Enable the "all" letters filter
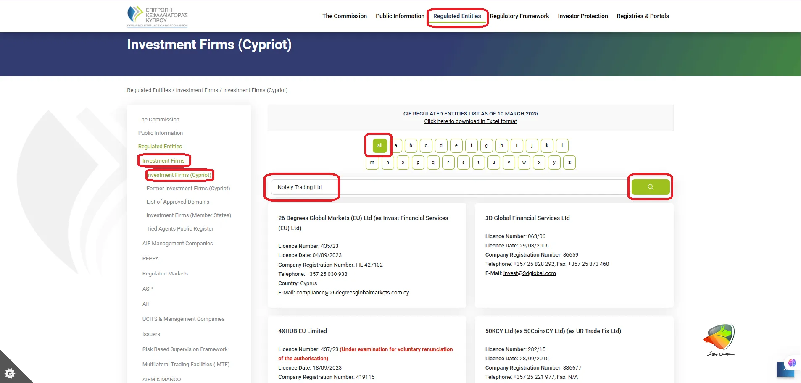 coord(379,145)
